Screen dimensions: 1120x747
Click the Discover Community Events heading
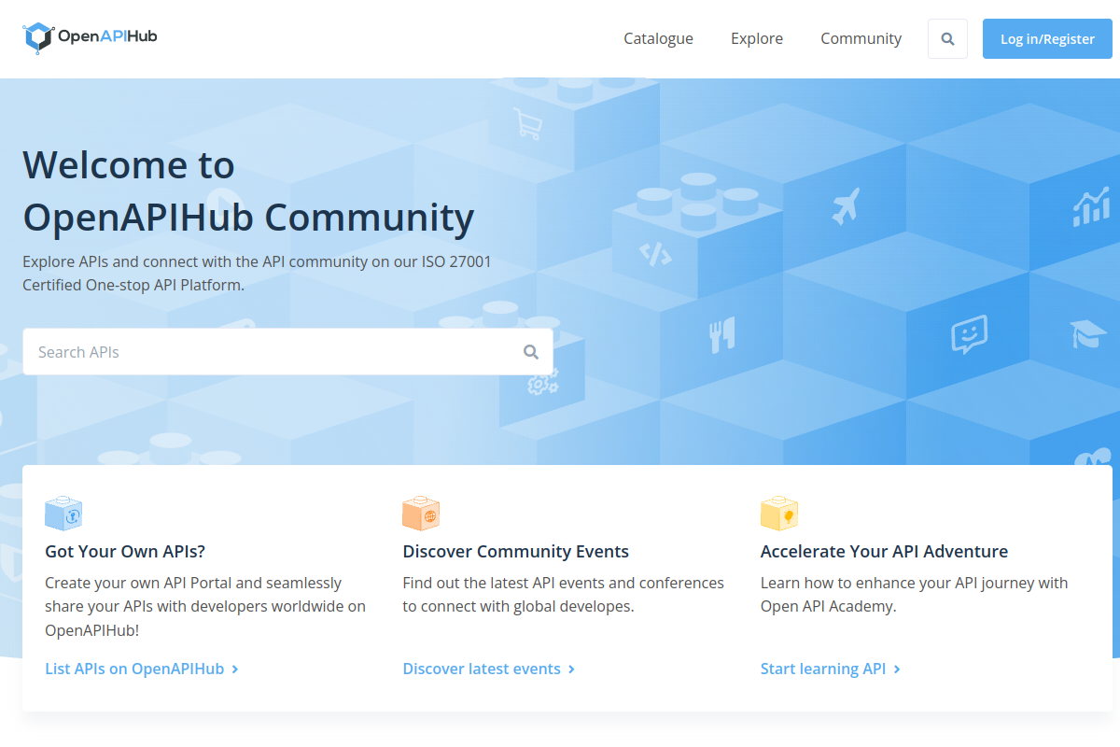(516, 551)
